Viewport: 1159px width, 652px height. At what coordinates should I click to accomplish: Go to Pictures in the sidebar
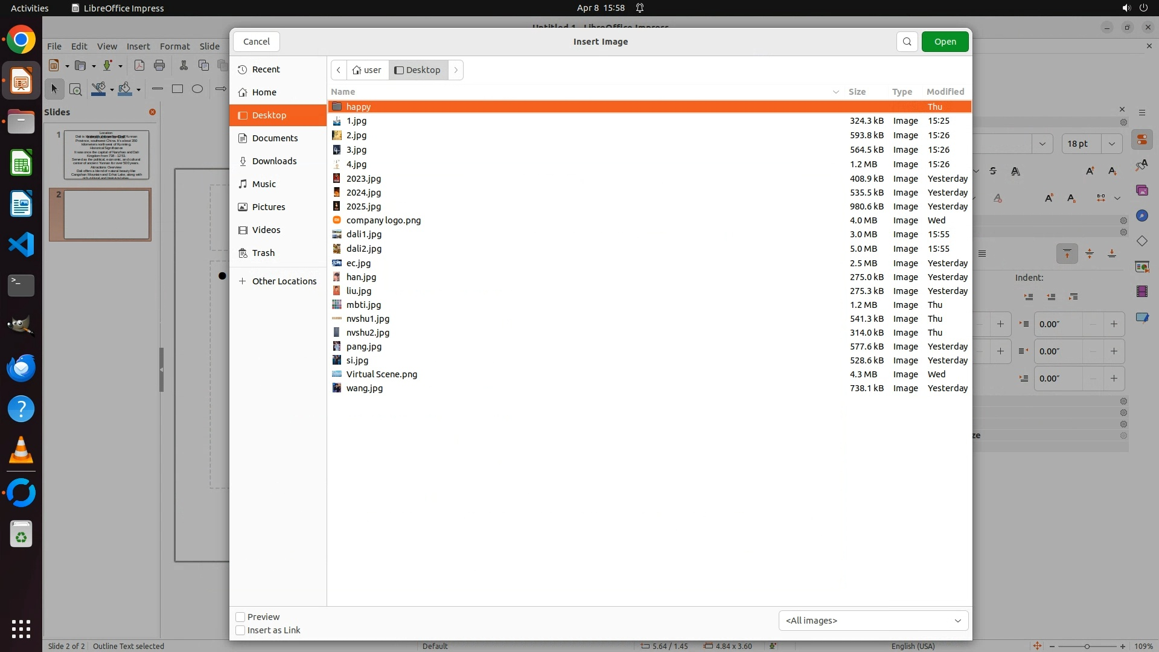[x=269, y=207]
